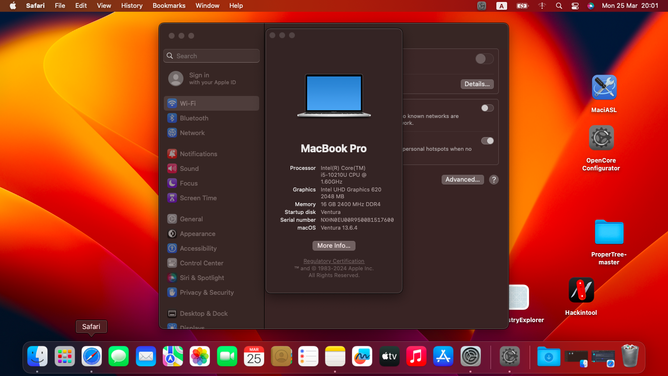
Task: Open OpenCore Configurator desktop icon
Action: [601, 138]
